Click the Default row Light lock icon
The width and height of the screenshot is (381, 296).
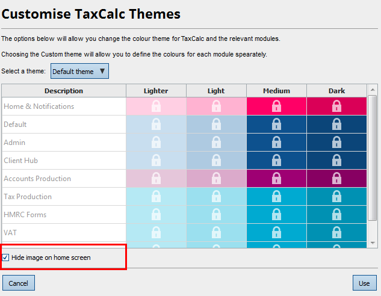pyautogui.click(x=216, y=124)
